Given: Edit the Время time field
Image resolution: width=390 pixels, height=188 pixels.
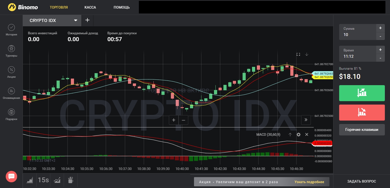Looking at the screenshot, I should pyautogui.click(x=358, y=54).
